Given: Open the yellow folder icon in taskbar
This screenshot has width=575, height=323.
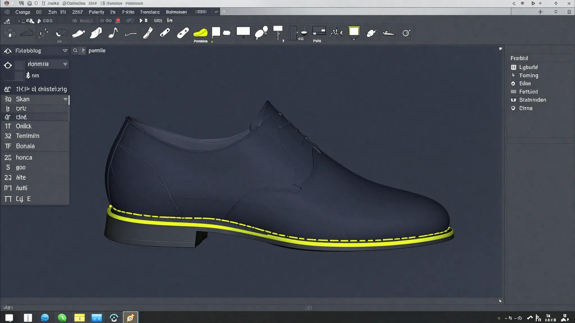Looking at the screenshot, I should pyautogui.click(x=79, y=318).
